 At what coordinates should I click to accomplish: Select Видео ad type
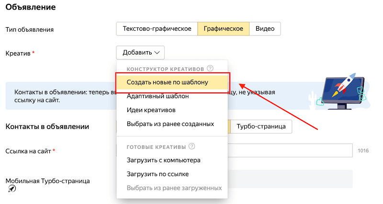coord(265,28)
